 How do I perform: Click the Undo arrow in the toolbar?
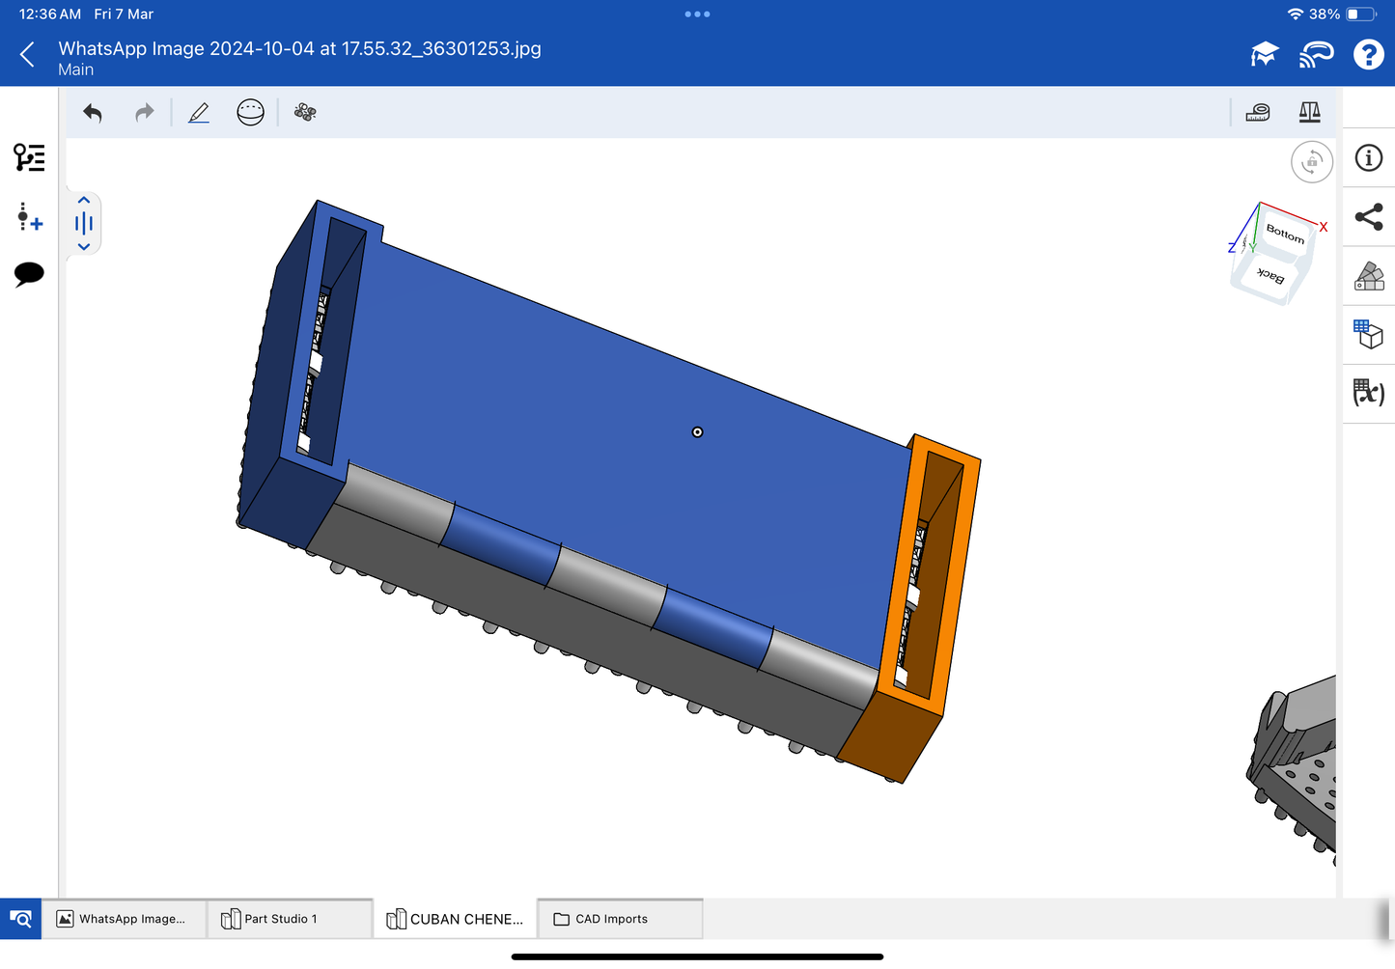pos(93,113)
